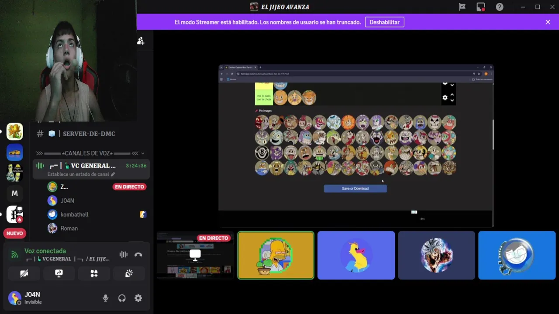Open noise suppression settings icon
The height and width of the screenshot is (314, 559).
(124, 255)
